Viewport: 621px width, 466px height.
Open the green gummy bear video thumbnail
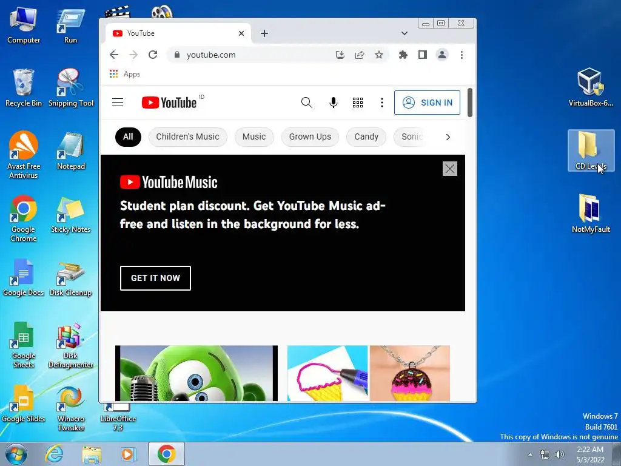pos(196,373)
